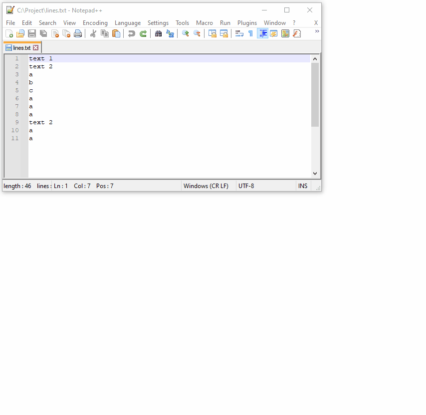
Task: Expand the overflow toolbar chevron
Action: [x=317, y=31]
